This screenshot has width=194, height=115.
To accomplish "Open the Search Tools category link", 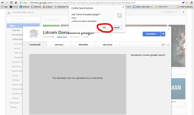I will (x=62, y=37).
